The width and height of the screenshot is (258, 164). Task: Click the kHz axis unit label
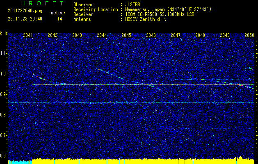(x=4, y=33)
